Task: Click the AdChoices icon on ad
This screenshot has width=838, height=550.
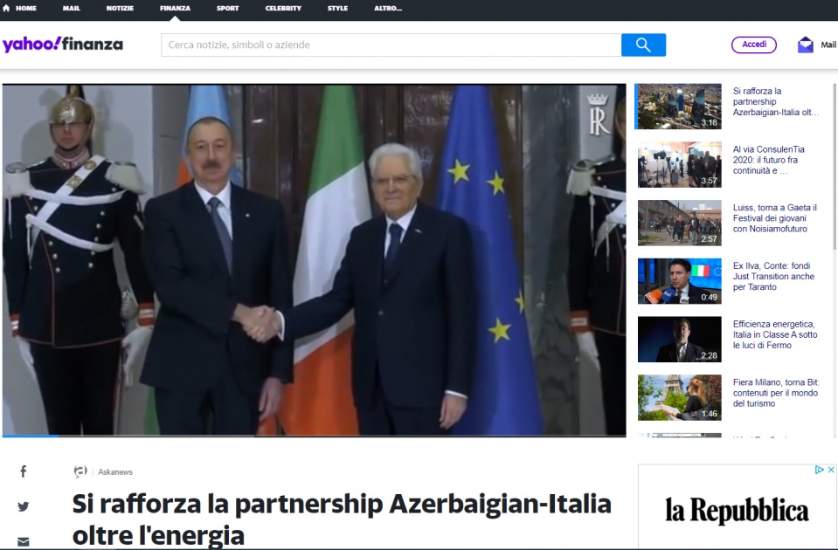Action: 820,470
